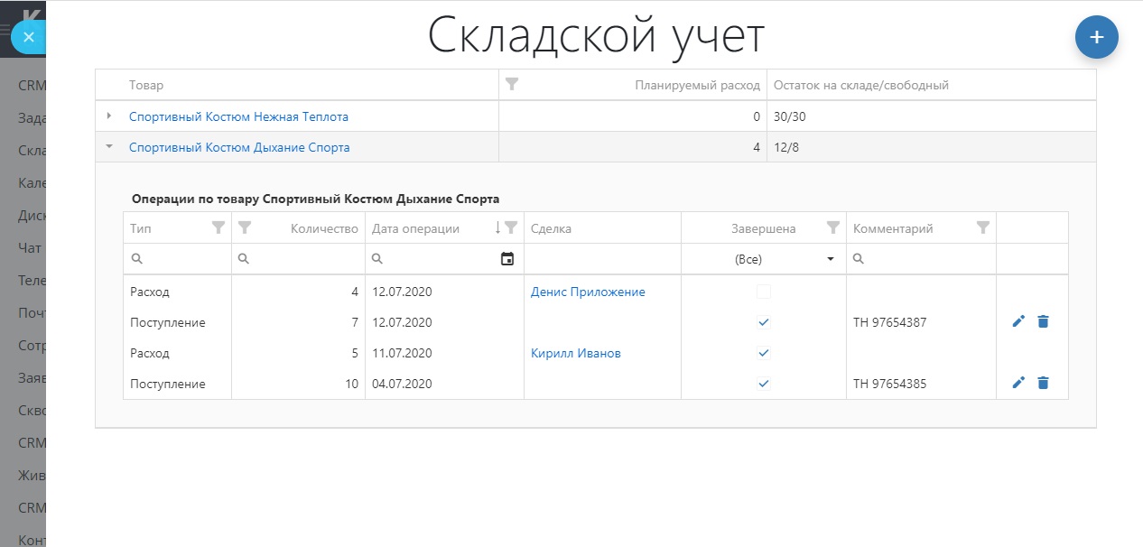Expand the Спортивный Костюм Нежная Теплота row
1143x547 pixels.
tap(109, 116)
